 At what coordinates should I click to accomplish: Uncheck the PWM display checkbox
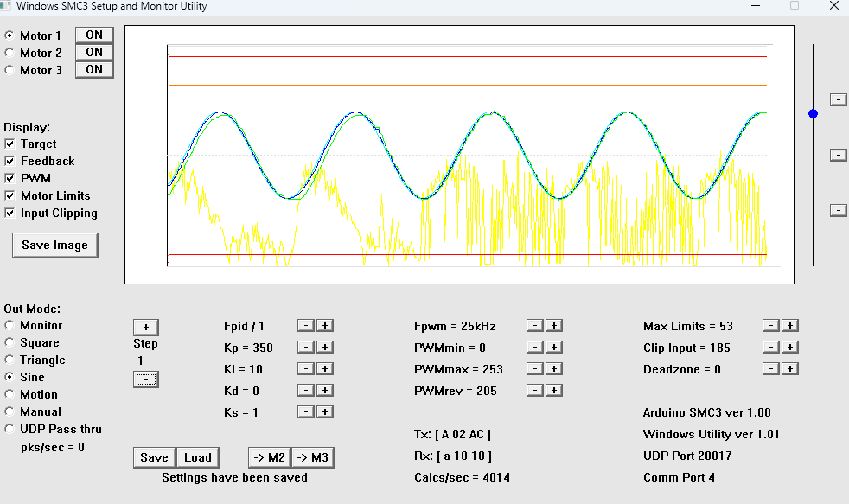tap(10, 178)
